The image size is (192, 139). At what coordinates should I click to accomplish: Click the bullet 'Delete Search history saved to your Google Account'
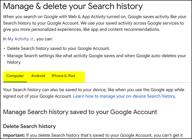59,48
